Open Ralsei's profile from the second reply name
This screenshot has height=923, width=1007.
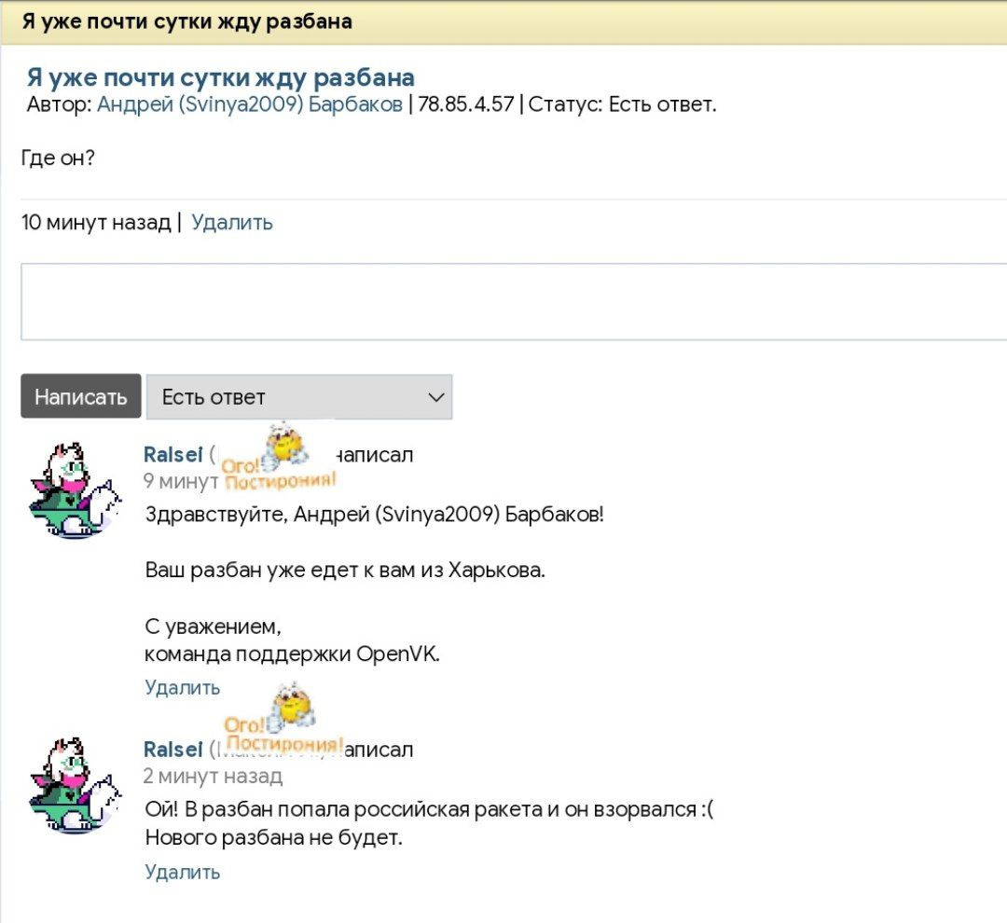tap(173, 751)
